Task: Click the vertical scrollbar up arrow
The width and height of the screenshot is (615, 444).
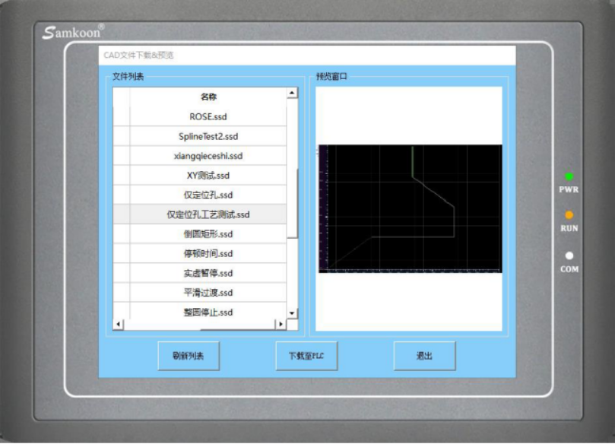Action: [291, 93]
